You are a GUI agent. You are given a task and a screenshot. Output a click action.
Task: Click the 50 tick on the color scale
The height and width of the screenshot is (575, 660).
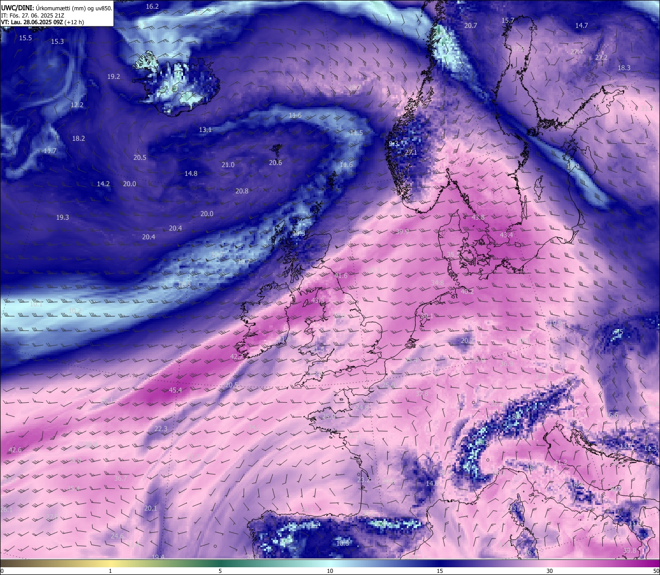656,571
